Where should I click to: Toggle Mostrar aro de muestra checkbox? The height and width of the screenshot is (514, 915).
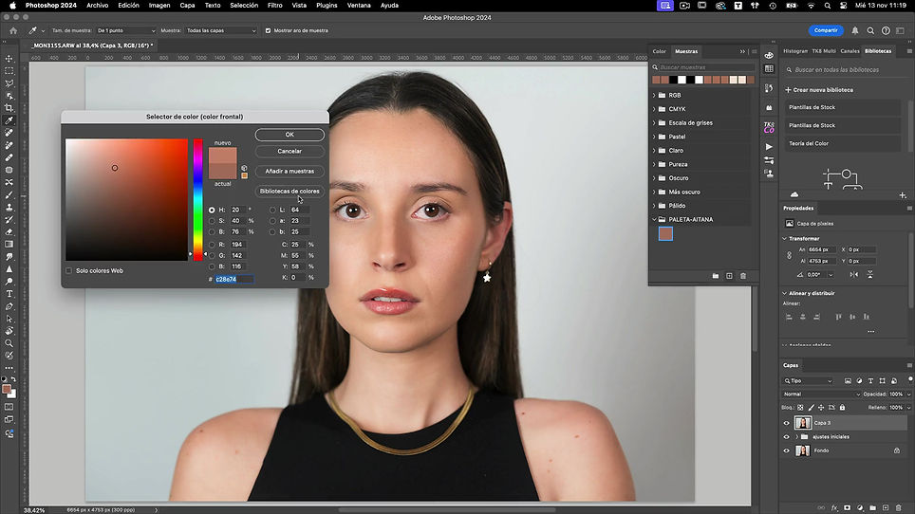tap(268, 30)
